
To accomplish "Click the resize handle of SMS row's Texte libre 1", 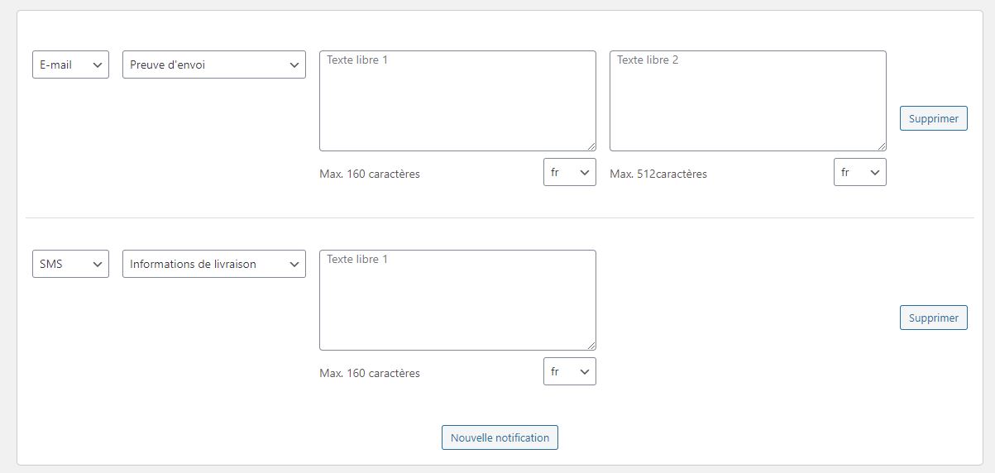I will pos(591,346).
